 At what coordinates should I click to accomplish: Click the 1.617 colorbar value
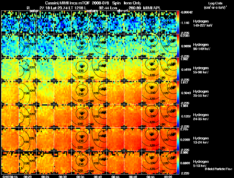pyautogui.click(x=184, y=83)
